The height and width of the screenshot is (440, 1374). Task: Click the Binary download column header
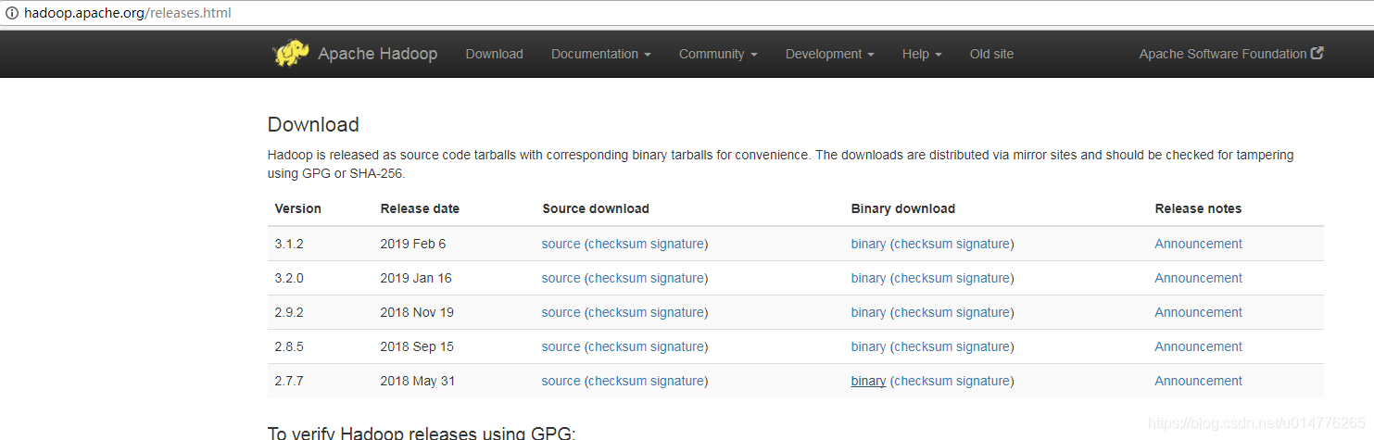tap(903, 208)
